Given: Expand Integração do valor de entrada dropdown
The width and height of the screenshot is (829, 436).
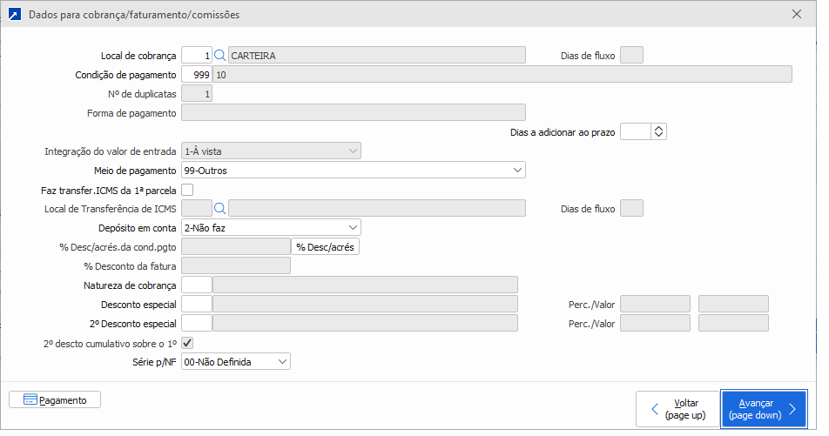Looking at the screenshot, I should (x=271, y=151).
